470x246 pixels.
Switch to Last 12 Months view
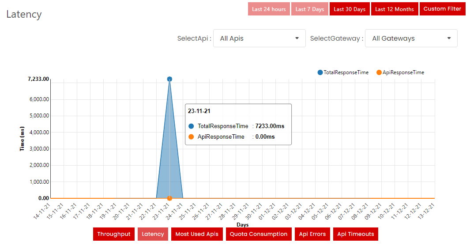[395, 9]
